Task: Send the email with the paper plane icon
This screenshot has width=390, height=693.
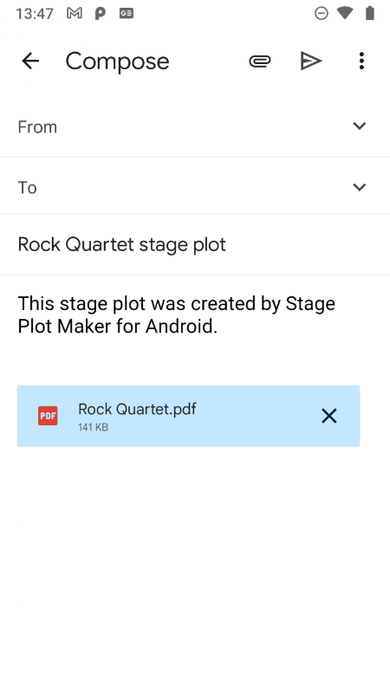Action: (311, 61)
